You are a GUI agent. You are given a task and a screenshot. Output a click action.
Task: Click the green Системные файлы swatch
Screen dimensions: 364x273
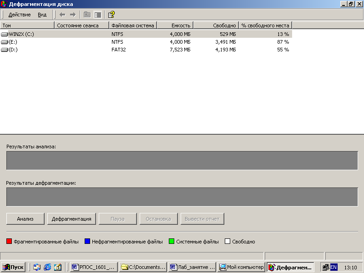172,241
